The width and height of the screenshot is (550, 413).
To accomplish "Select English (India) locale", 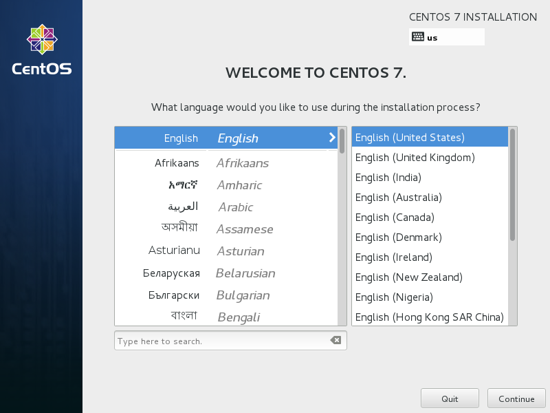I will [430, 178].
